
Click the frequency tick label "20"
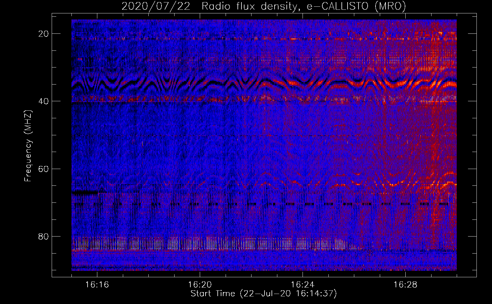[44, 34]
